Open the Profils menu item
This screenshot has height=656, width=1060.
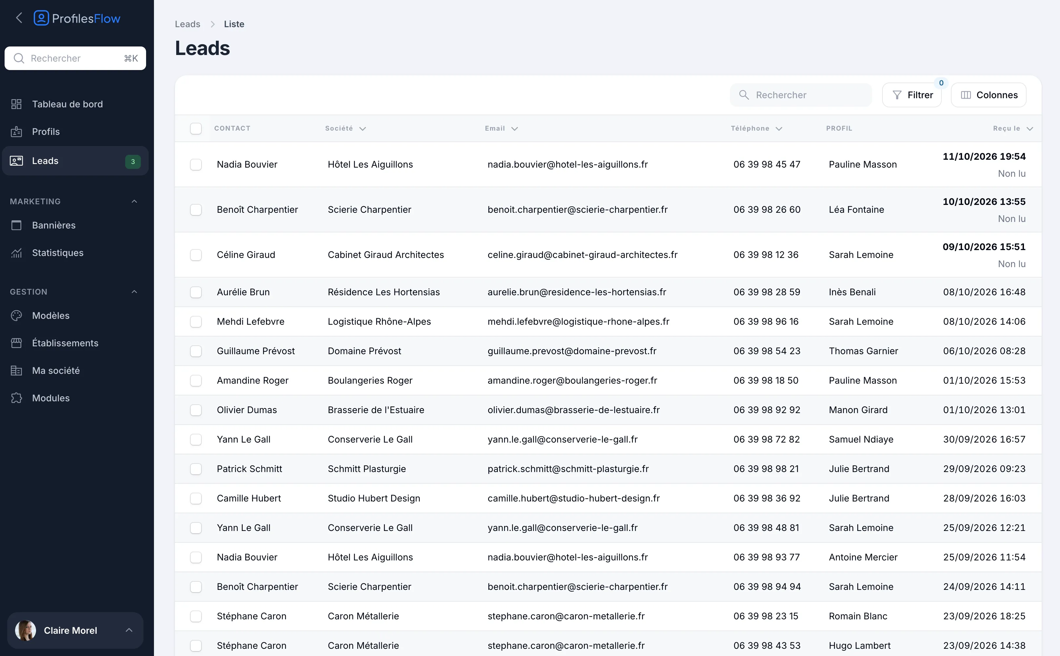click(76, 132)
